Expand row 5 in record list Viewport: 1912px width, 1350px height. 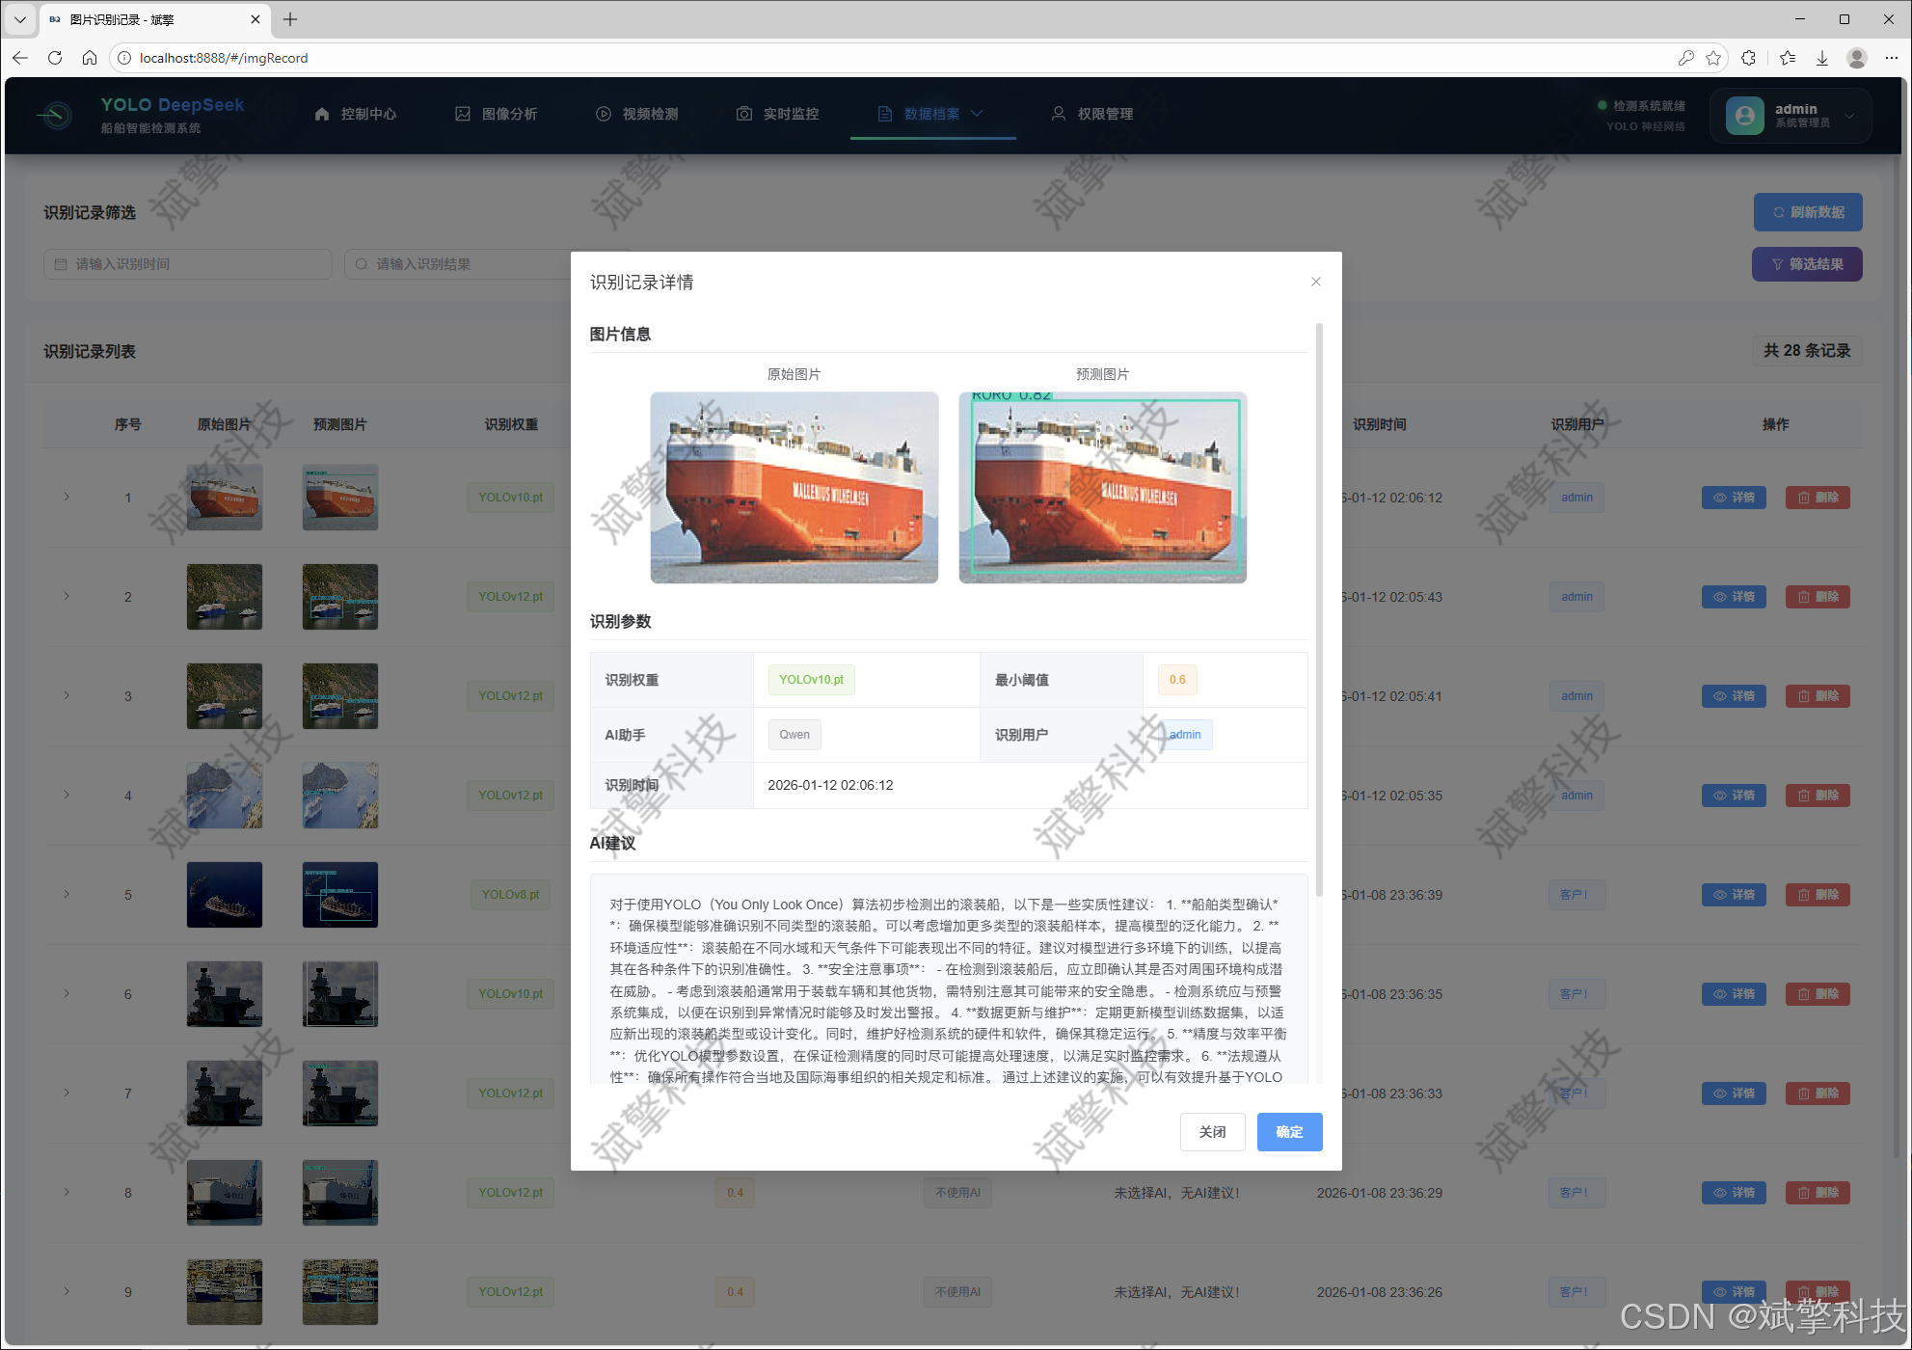pos(67,895)
